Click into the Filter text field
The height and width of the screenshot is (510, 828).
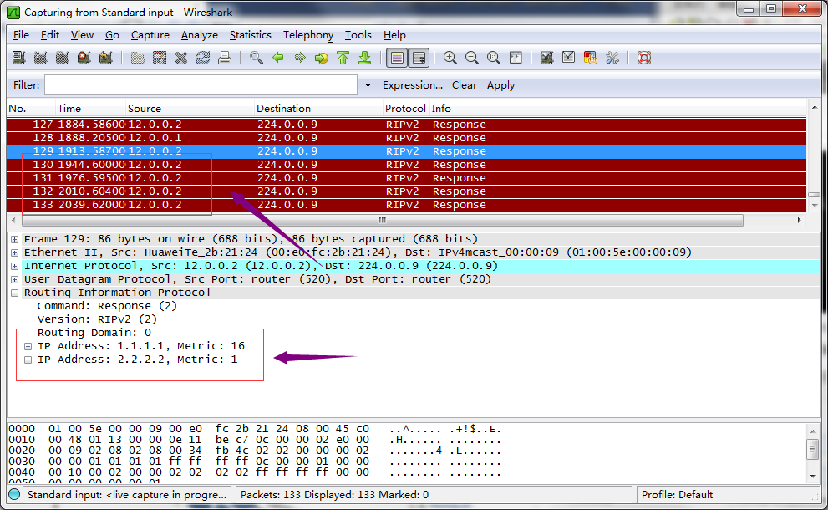pos(201,85)
